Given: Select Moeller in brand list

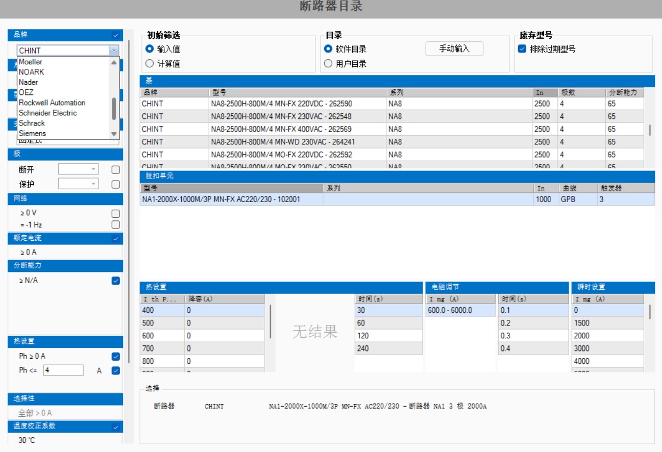Looking at the screenshot, I should (31, 62).
